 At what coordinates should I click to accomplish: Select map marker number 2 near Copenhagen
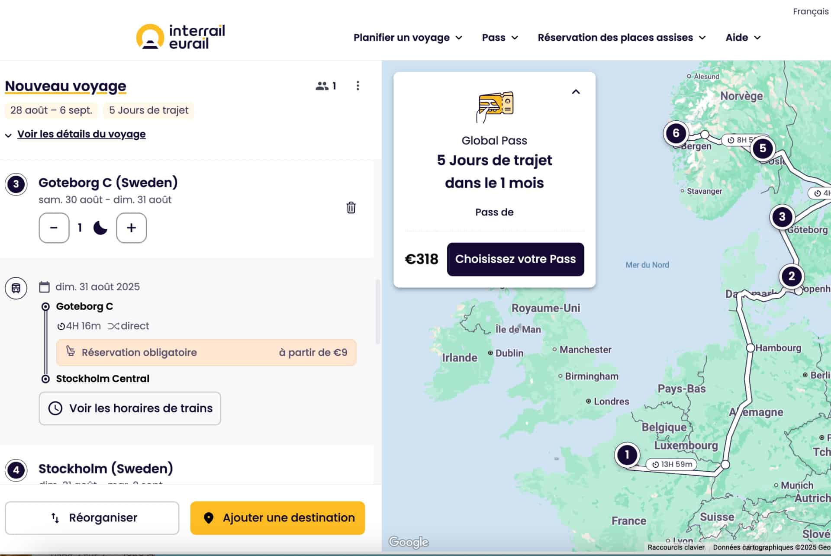click(x=791, y=276)
